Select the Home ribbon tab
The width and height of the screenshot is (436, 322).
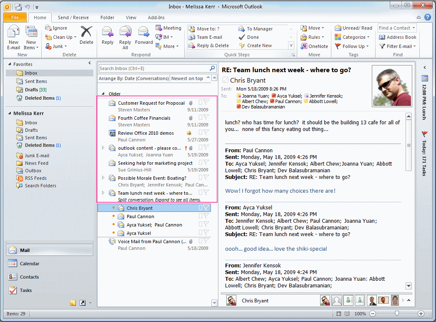pyautogui.click(x=40, y=18)
